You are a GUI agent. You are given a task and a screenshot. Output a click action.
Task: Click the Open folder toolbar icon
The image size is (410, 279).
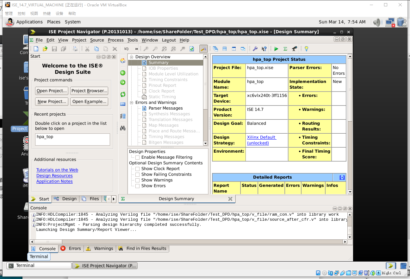coord(45,49)
